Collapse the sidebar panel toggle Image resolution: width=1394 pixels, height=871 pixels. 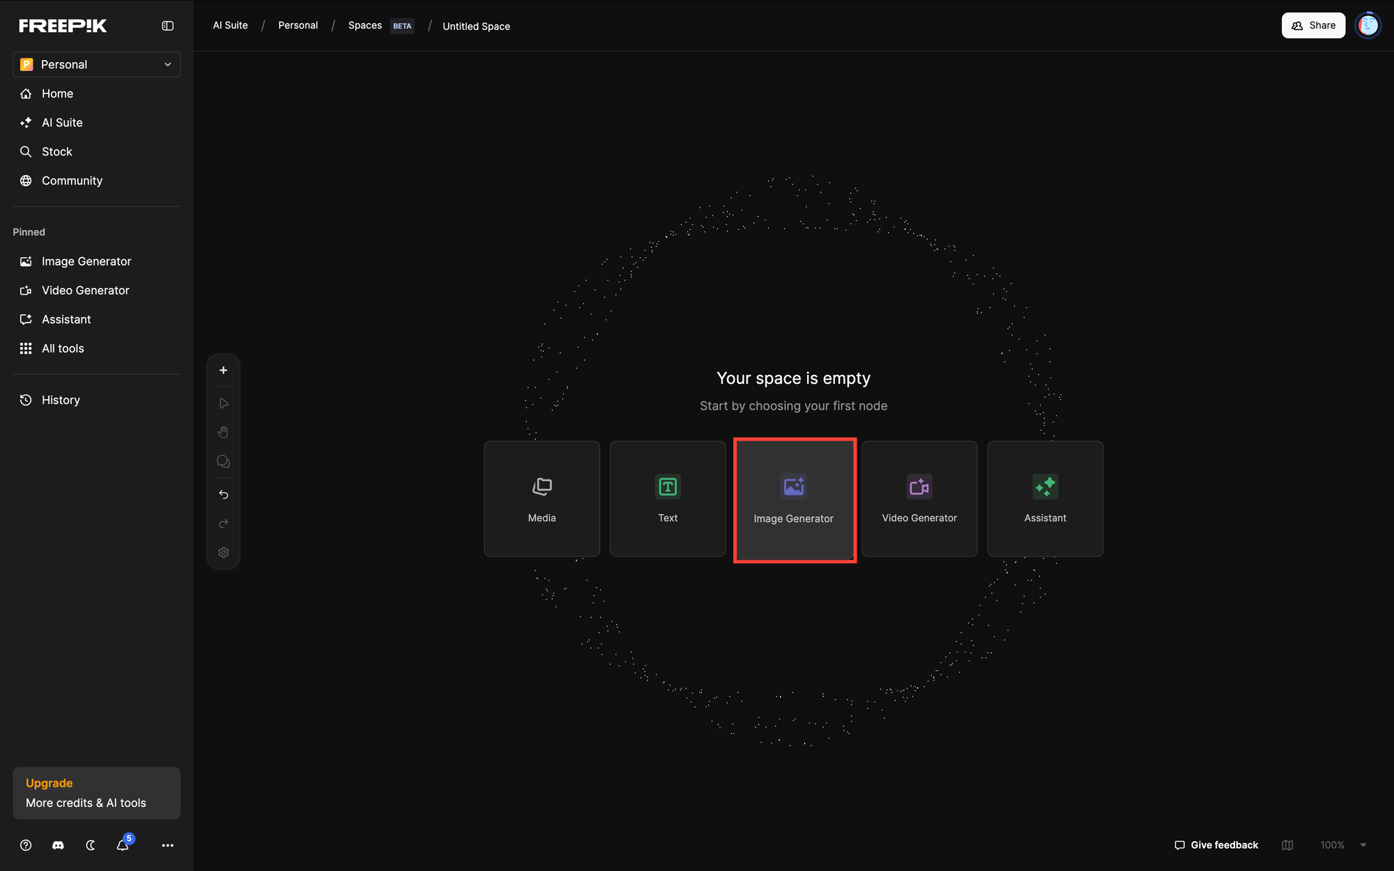coord(167,26)
